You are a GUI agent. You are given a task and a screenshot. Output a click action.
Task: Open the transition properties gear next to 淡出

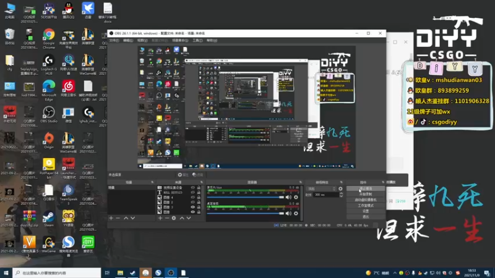pyautogui.click(x=340, y=189)
